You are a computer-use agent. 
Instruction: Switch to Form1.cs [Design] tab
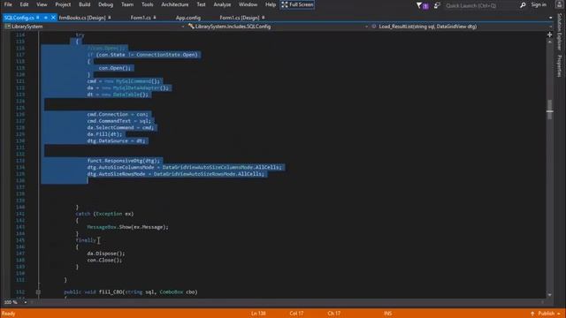tap(240, 18)
